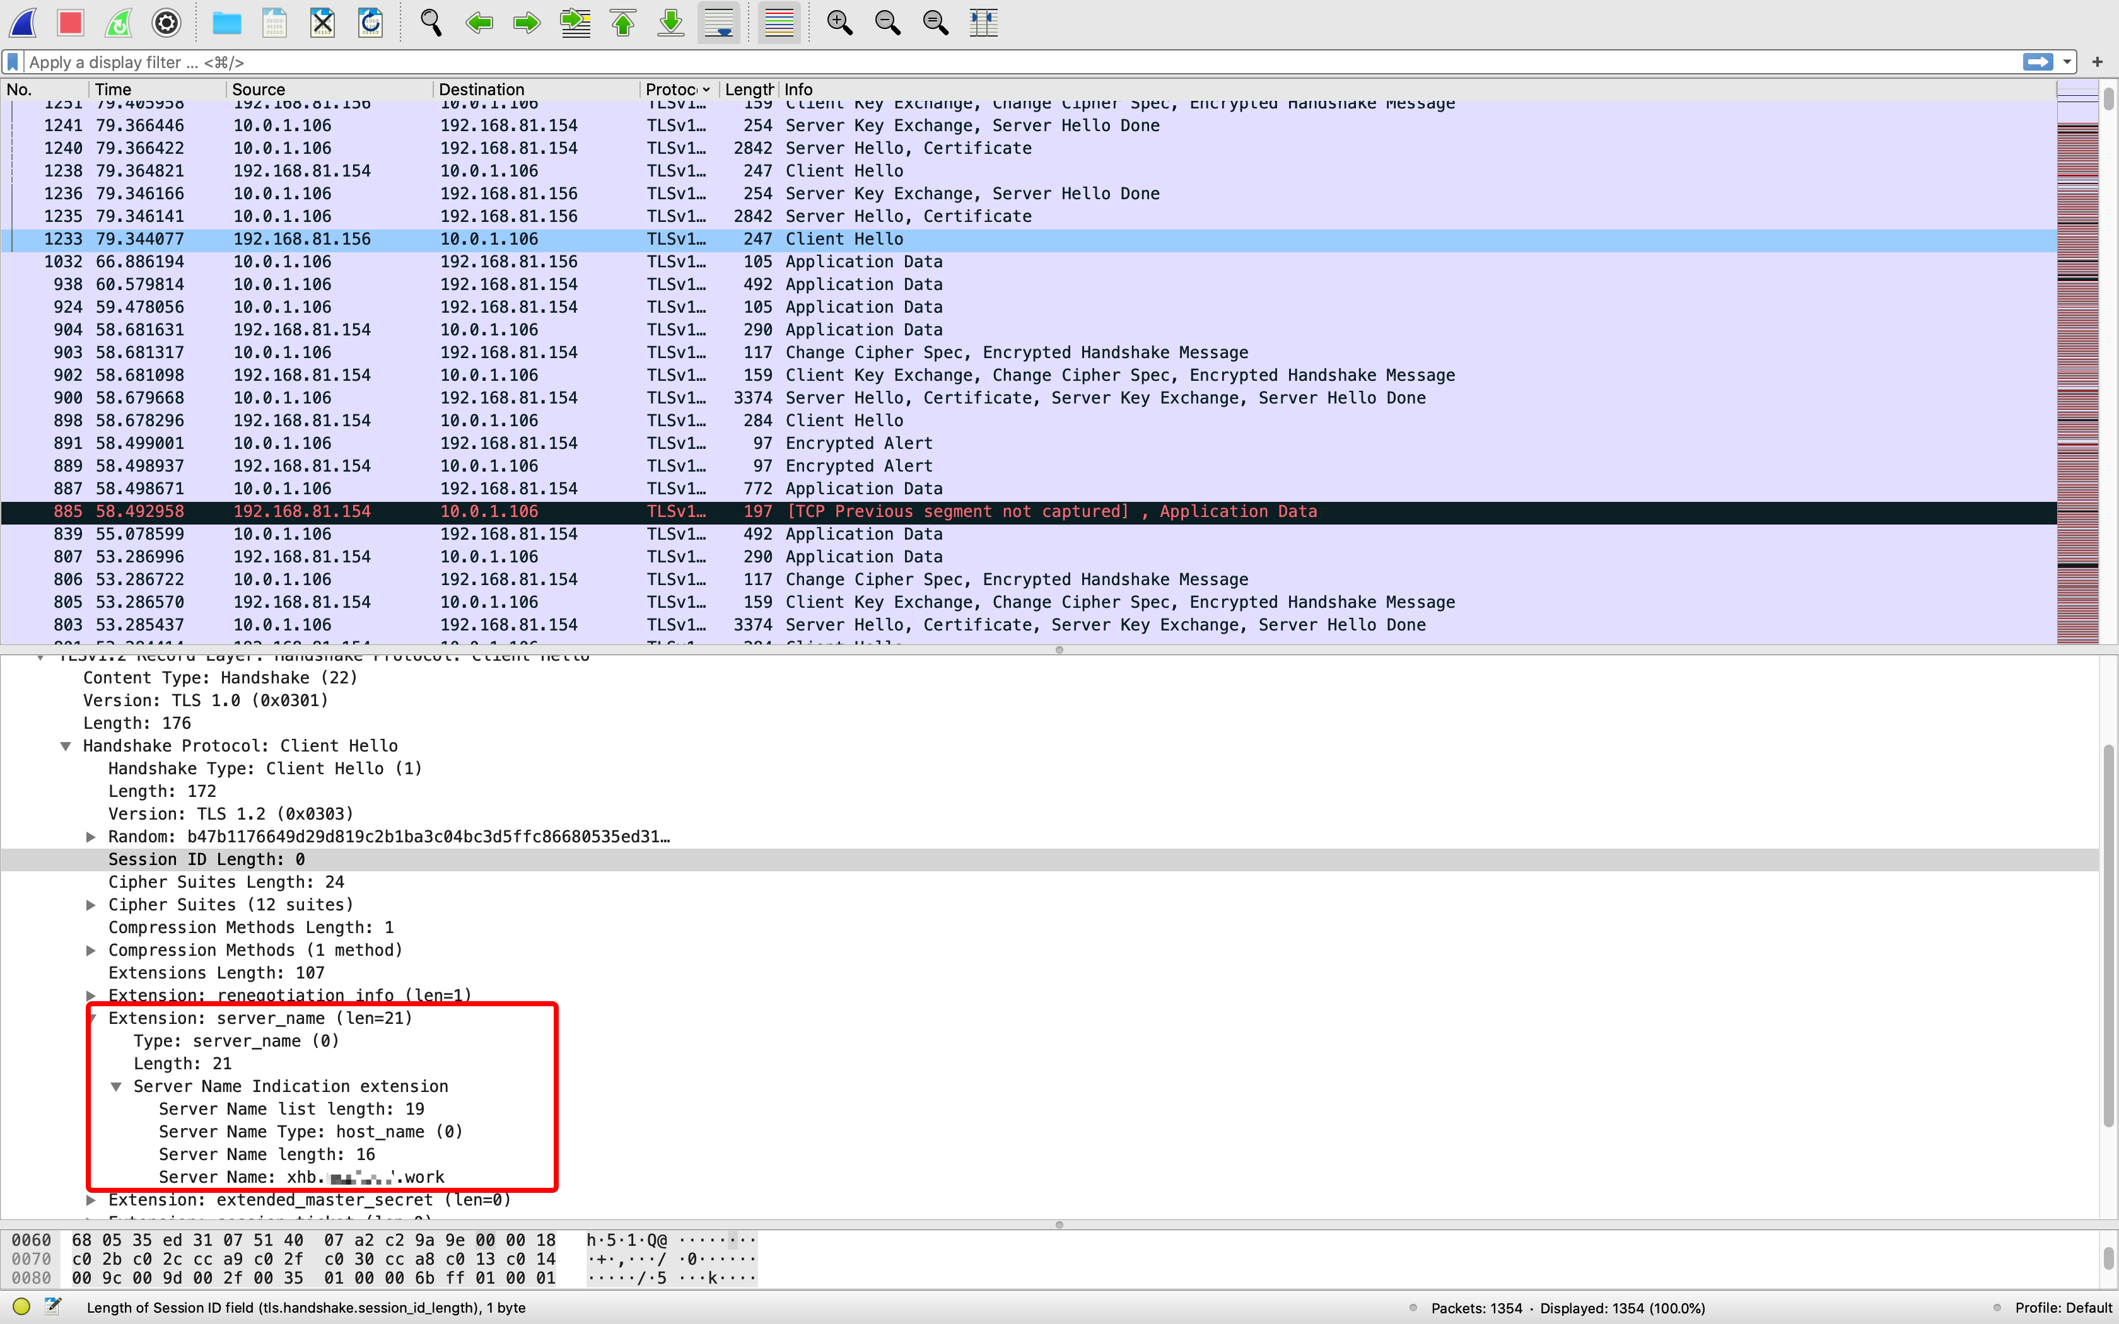Collapse Handshake Protocol: Client Hello node
The image size is (2119, 1324).
point(66,746)
